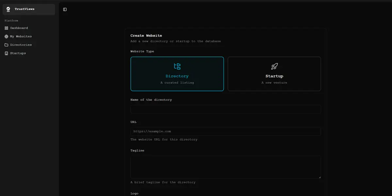The height and width of the screenshot is (196, 392).
Task: Go to the Startups section
Action: (18, 53)
